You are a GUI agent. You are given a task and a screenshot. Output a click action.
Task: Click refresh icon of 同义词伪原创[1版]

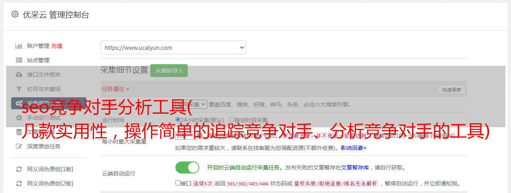(x=19, y=169)
